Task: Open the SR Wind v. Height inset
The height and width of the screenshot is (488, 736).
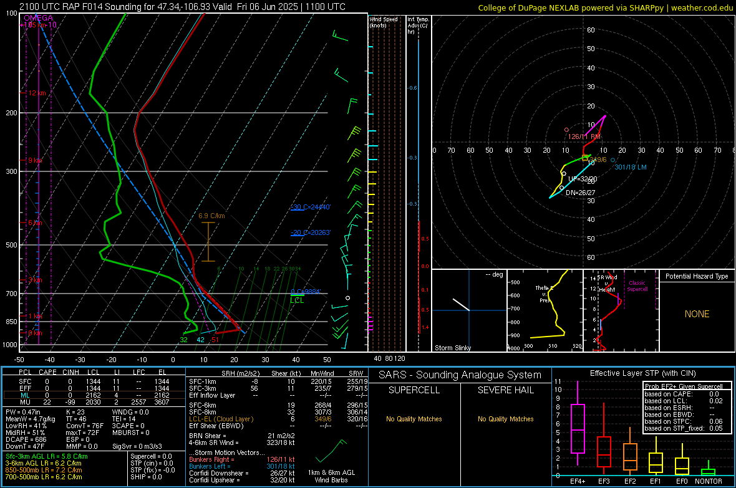Action: [x=621, y=310]
